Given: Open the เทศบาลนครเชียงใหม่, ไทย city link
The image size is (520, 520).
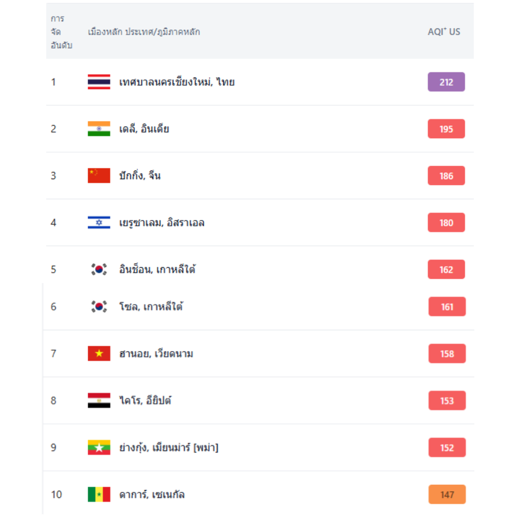Looking at the screenshot, I should click(177, 82).
